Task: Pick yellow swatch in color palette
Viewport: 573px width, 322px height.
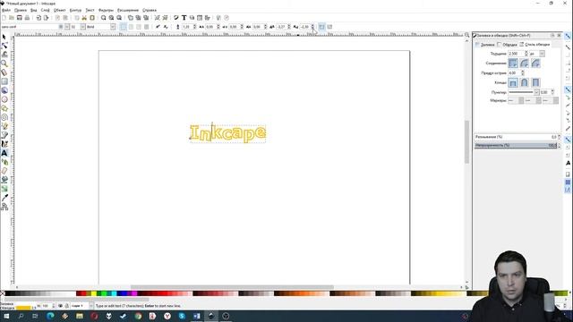Action: pos(94,293)
